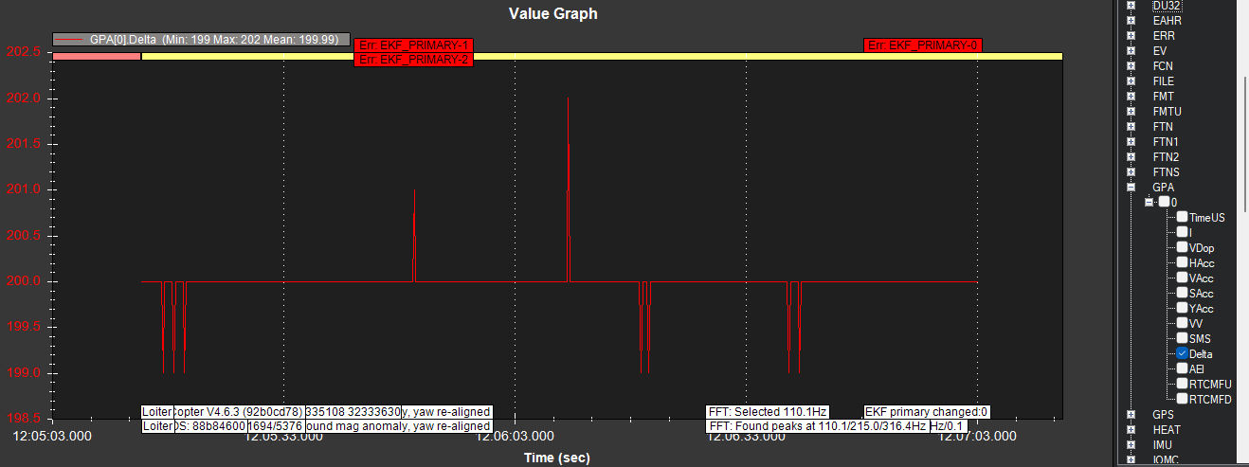Uncheck the Delta checkbox under GPA

coord(1182,353)
